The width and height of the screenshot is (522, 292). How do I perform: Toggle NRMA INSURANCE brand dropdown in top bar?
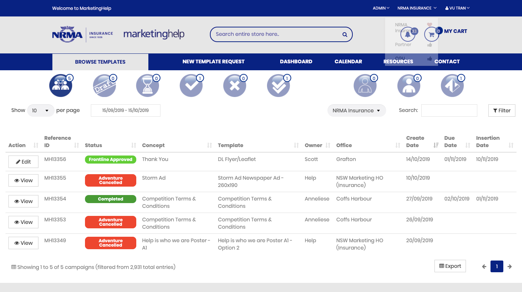click(x=417, y=8)
